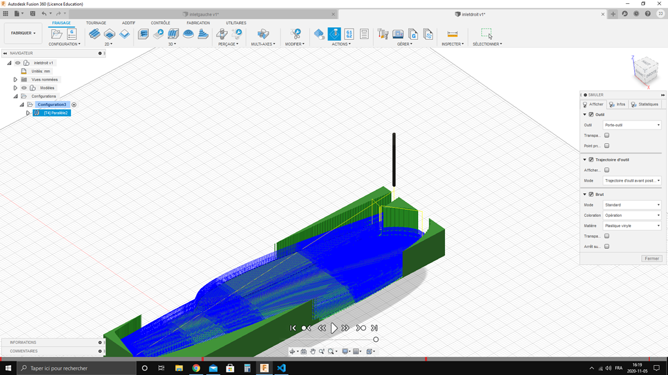The height and width of the screenshot is (375, 668).
Task: Open the Matière dropdown showing Plastique vinyle
Action: [x=631, y=225]
